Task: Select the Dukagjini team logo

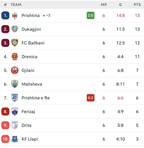Action: coord(15,29)
